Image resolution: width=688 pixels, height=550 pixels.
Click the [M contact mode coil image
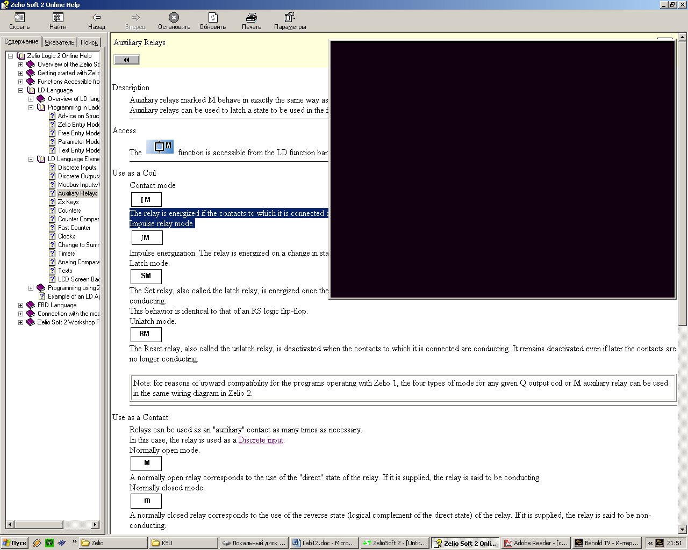146,200
